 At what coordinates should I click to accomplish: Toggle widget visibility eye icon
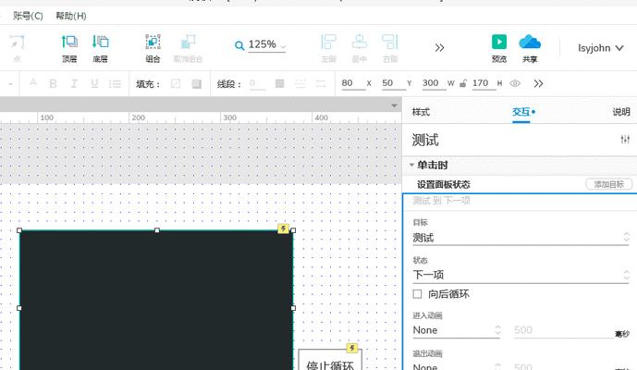pyautogui.click(x=515, y=83)
